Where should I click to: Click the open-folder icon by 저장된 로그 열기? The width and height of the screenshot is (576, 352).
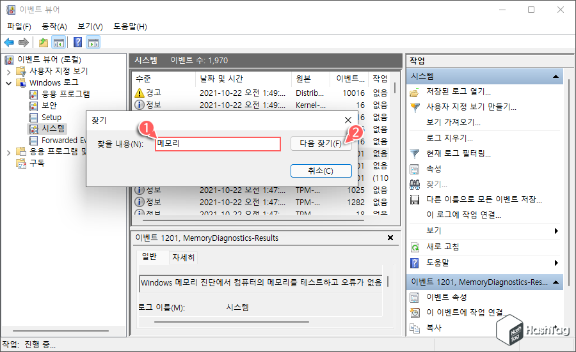(x=414, y=93)
